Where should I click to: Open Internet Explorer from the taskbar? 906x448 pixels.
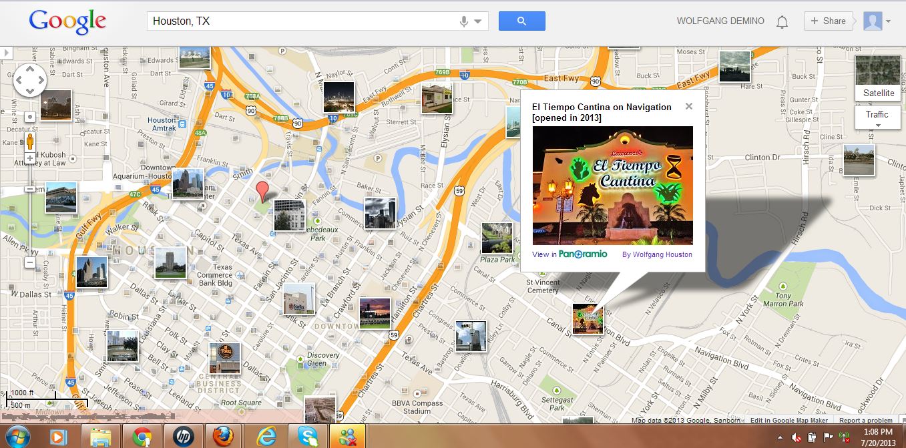coord(266,437)
